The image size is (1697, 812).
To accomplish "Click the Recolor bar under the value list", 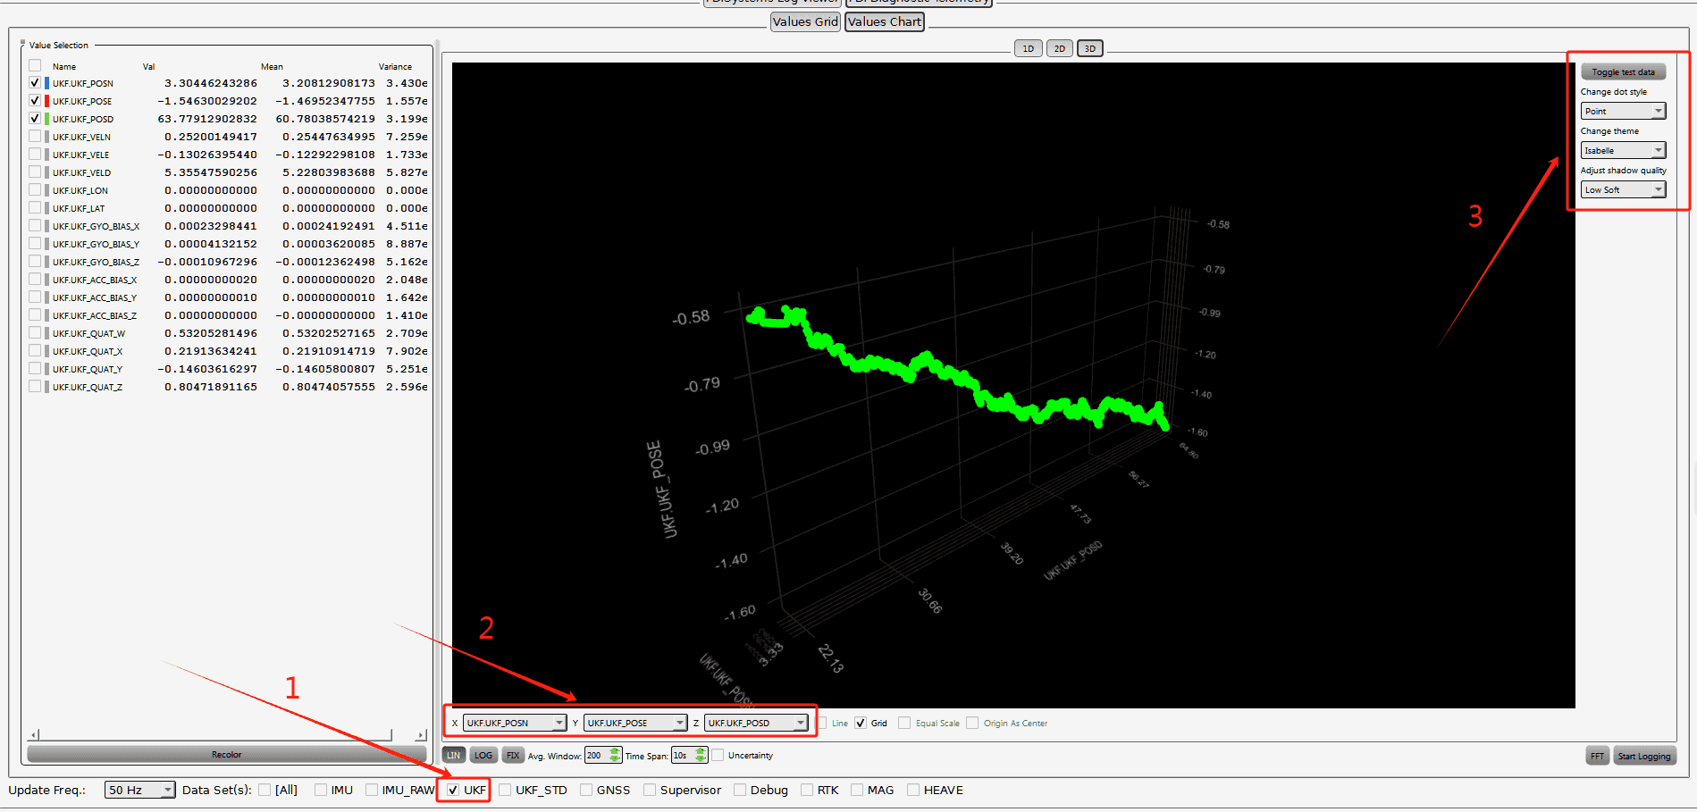I will click(x=226, y=755).
